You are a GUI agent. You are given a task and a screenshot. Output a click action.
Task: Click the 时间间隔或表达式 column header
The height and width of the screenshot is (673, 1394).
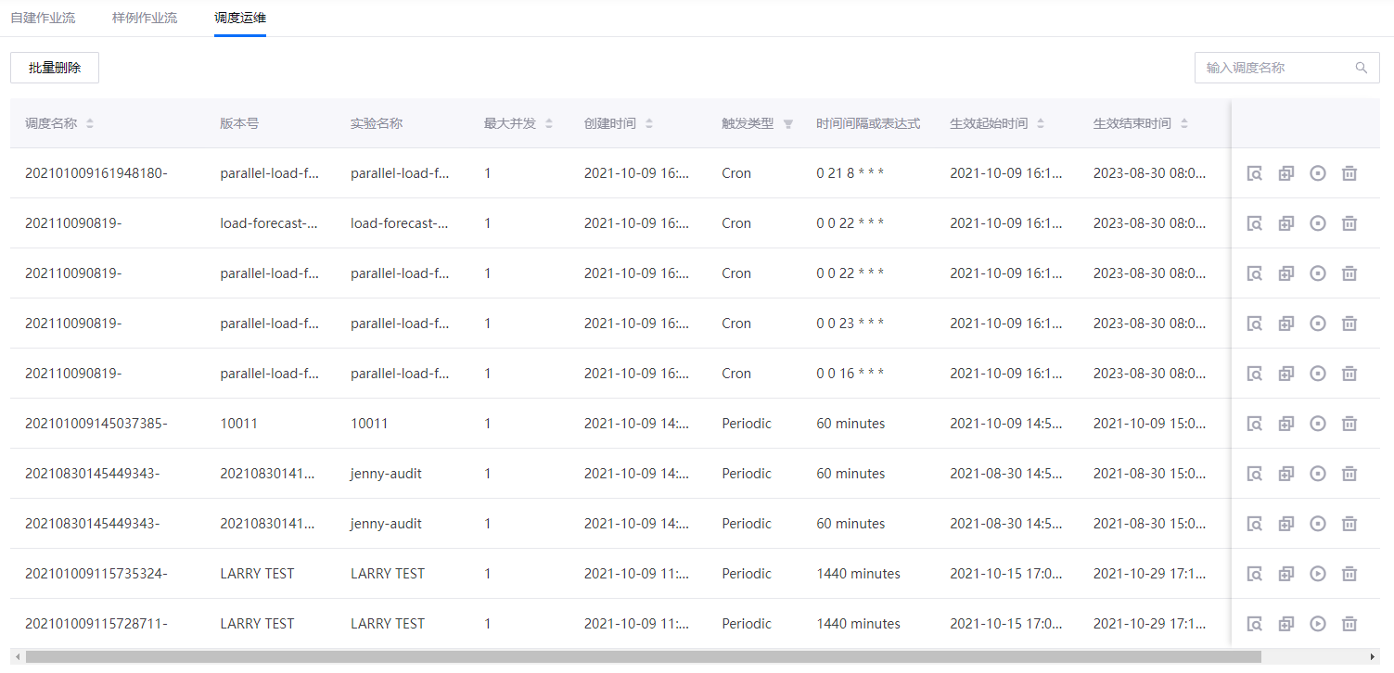[868, 123]
